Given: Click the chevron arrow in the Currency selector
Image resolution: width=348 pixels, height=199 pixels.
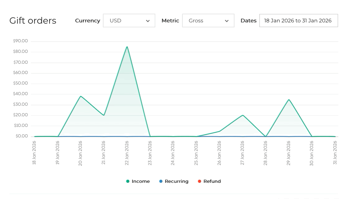Looking at the screenshot, I should [148, 21].
